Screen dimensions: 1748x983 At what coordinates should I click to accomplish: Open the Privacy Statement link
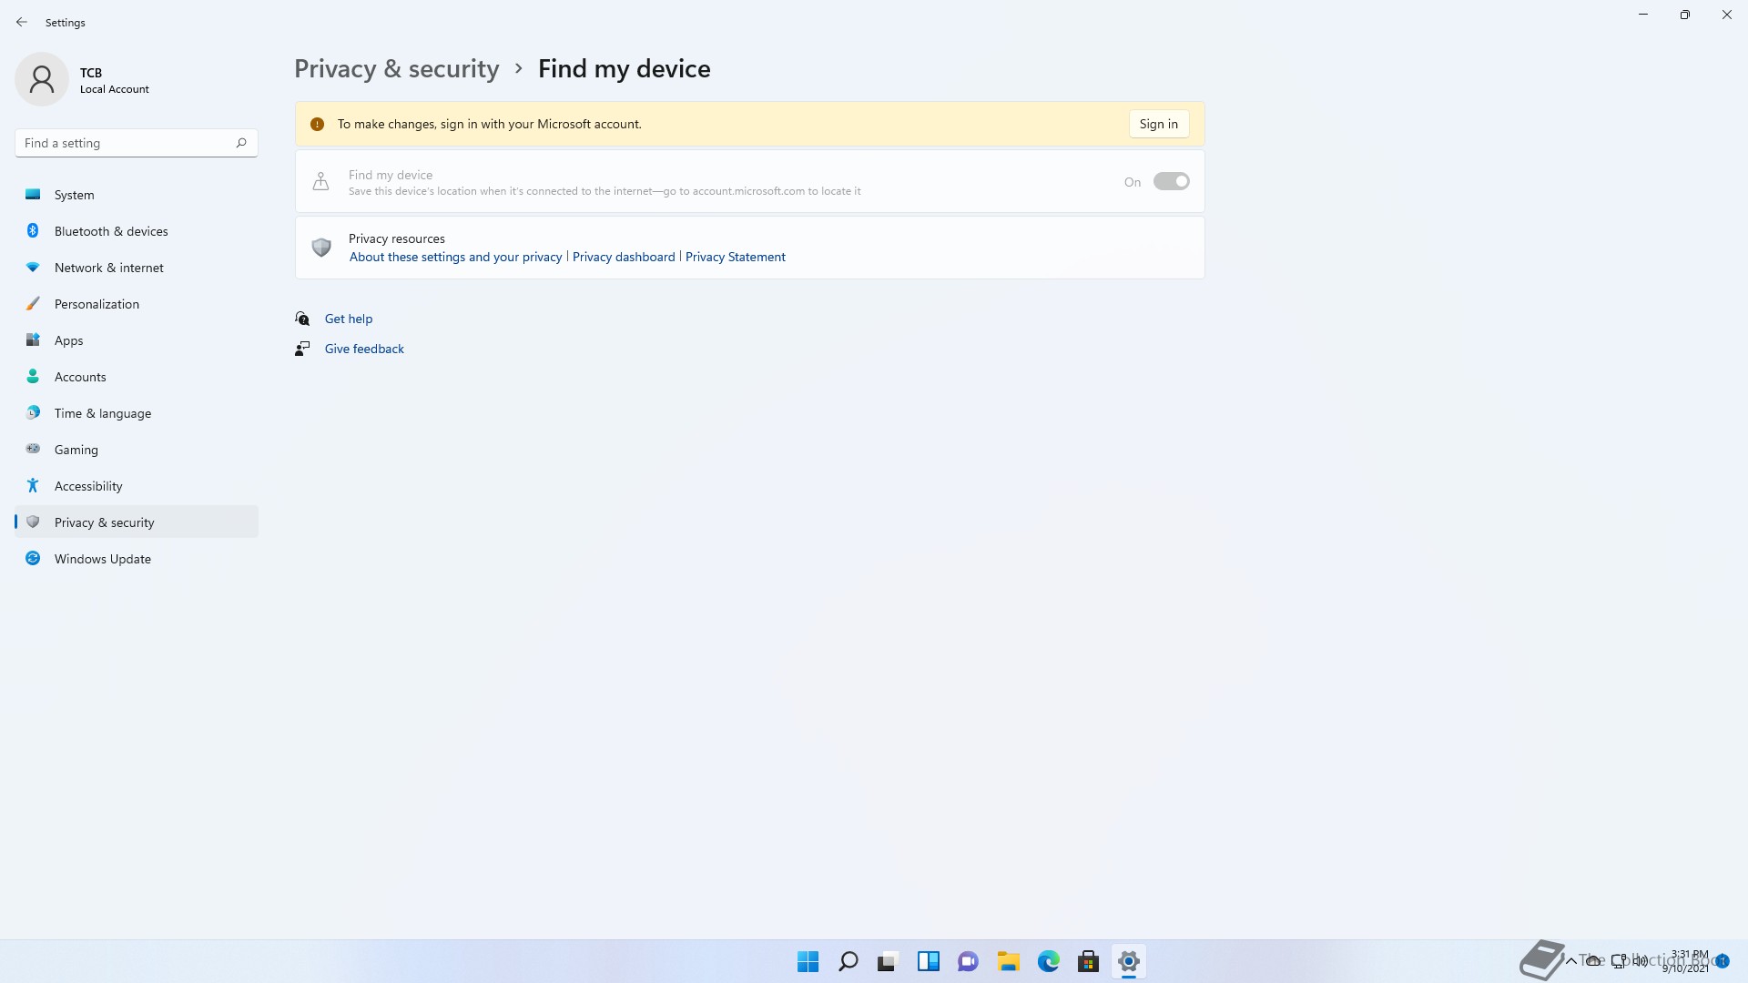click(735, 257)
